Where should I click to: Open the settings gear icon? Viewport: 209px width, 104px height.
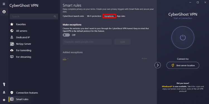[4, 100]
